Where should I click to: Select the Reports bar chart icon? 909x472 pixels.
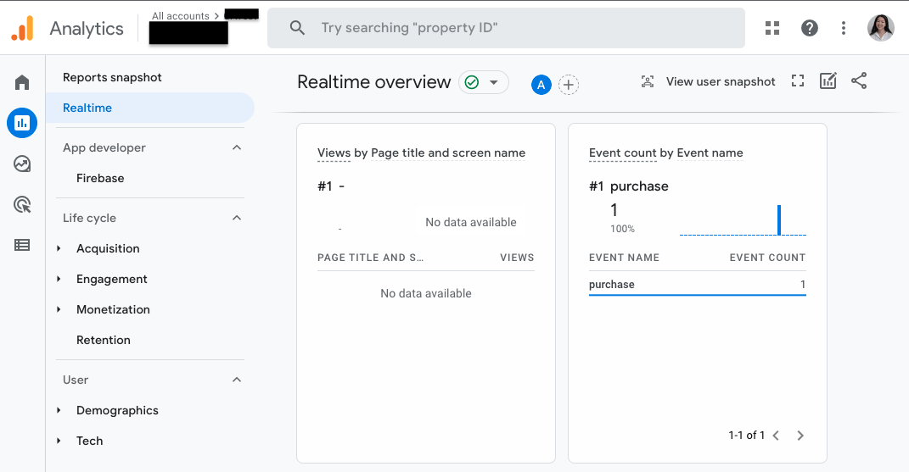pyautogui.click(x=22, y=123)
